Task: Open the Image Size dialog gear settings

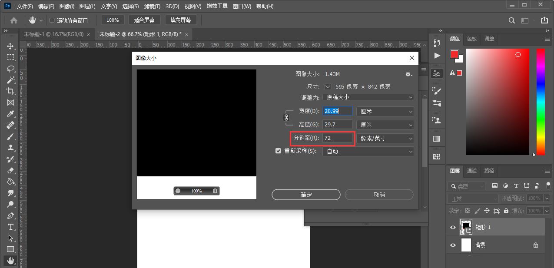Action: click(408, 74)
